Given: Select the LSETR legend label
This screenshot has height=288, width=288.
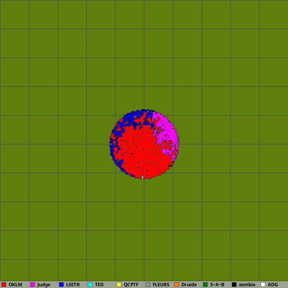Looking at the screenshot, I should tap(73, 285).
